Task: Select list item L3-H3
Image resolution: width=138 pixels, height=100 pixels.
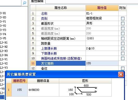Action: click(x=4, y=51)
